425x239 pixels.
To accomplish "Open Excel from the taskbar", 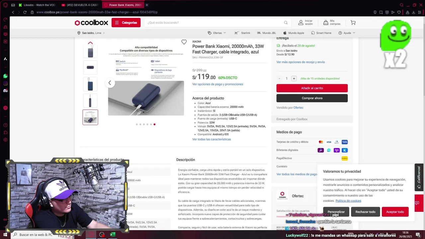I will (113, 235).
